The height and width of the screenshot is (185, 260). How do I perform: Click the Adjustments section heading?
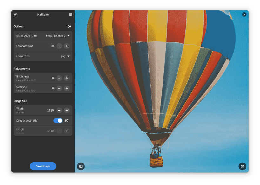tap(22, 69)
